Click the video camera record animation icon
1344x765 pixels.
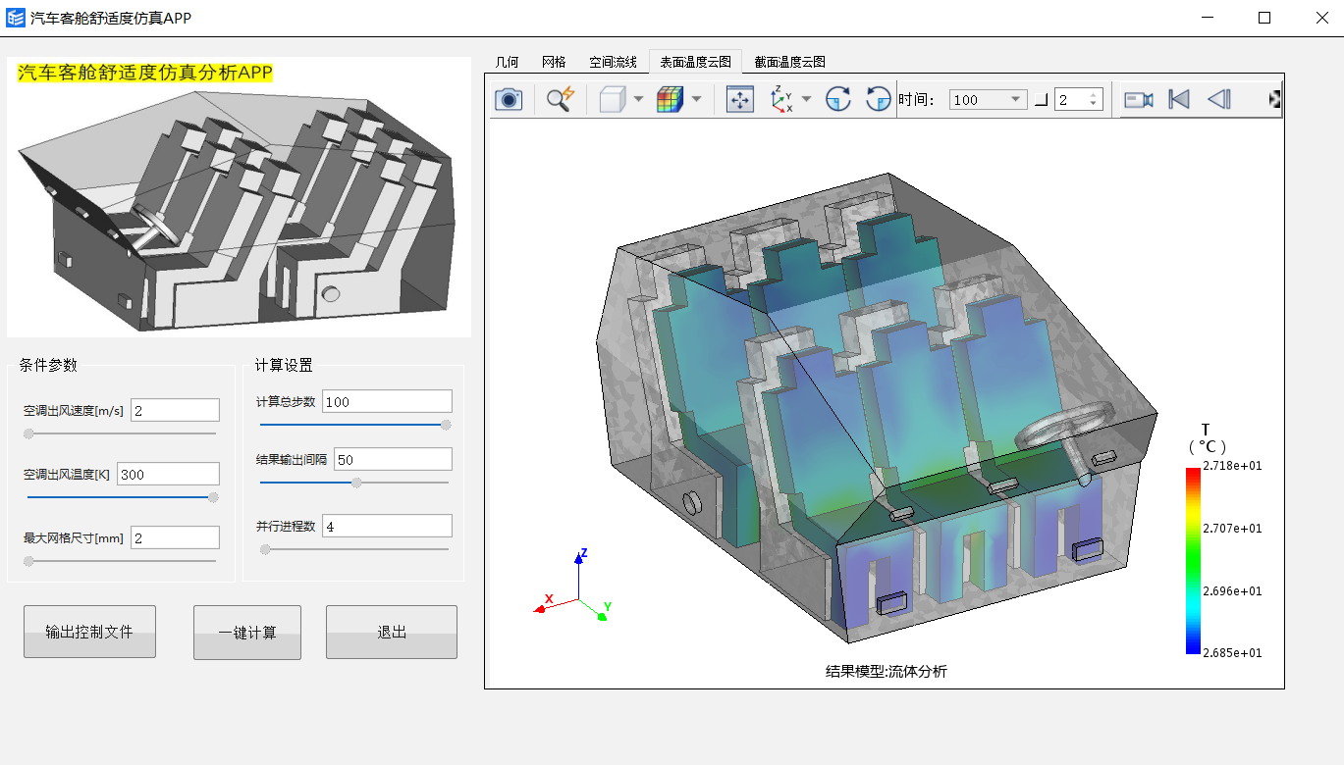(x=1139, y=99)
